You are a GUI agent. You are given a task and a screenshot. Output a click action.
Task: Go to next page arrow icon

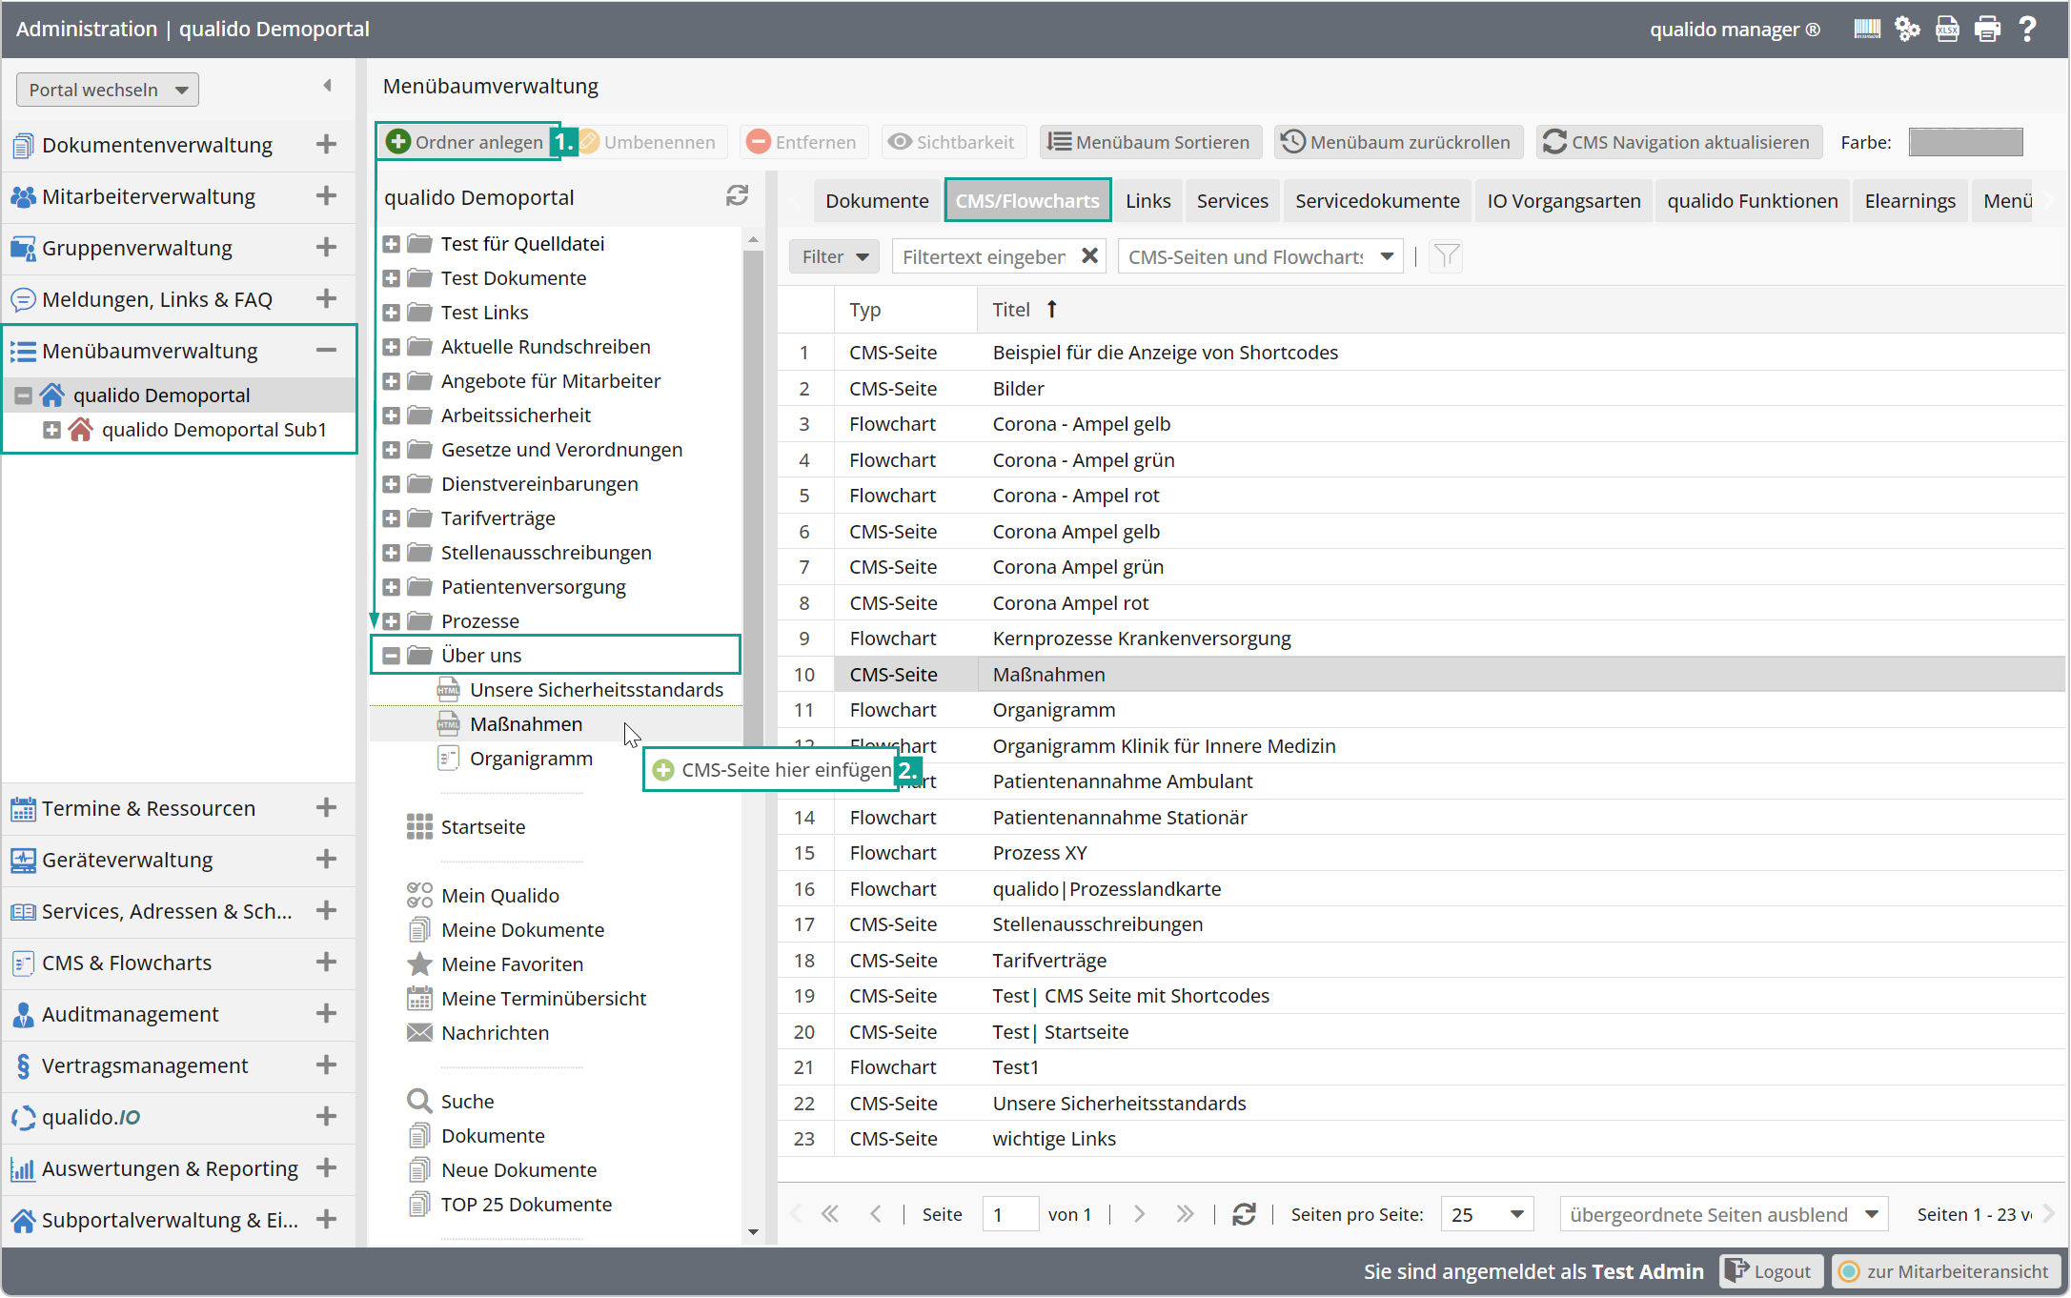1139,1214
